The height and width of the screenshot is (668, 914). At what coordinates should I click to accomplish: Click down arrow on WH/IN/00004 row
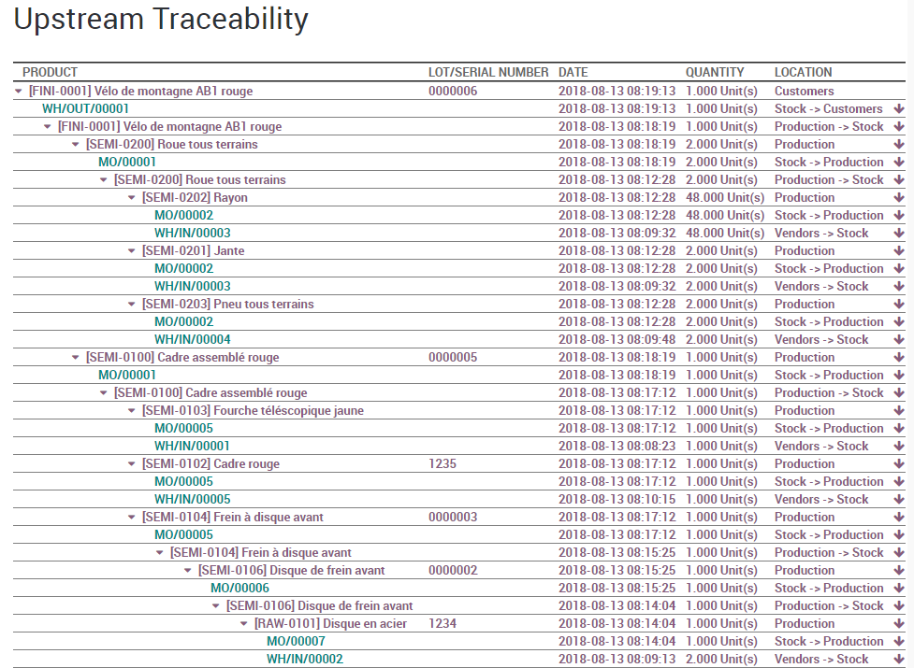click(x=898, y=340)
